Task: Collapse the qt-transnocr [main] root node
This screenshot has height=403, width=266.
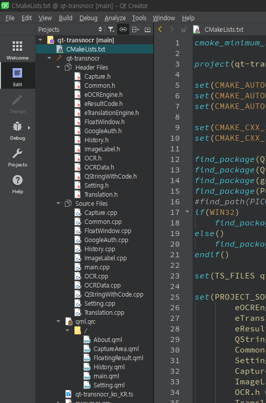Action: pos(40,40)
